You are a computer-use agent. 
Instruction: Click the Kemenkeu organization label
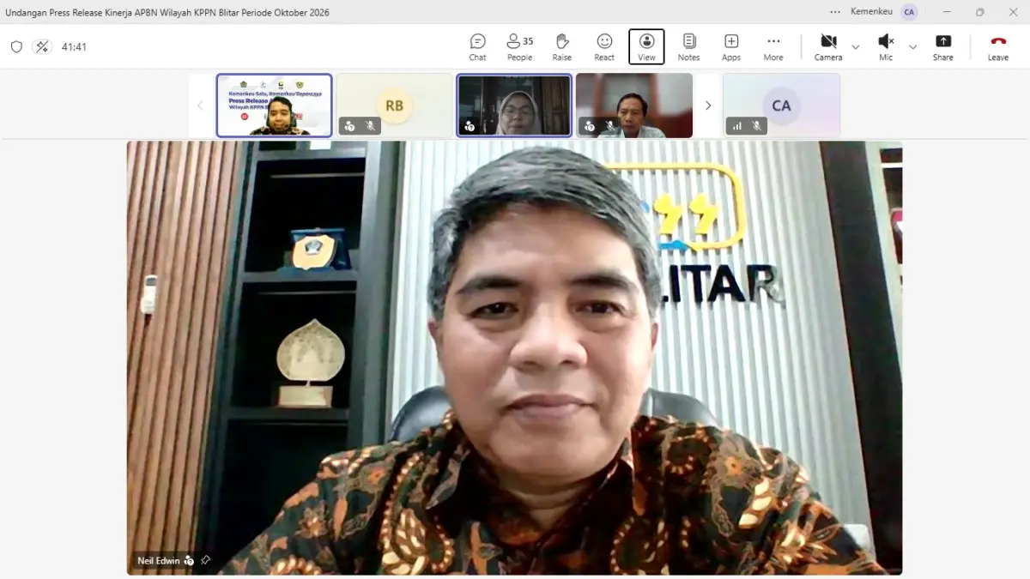871,12
